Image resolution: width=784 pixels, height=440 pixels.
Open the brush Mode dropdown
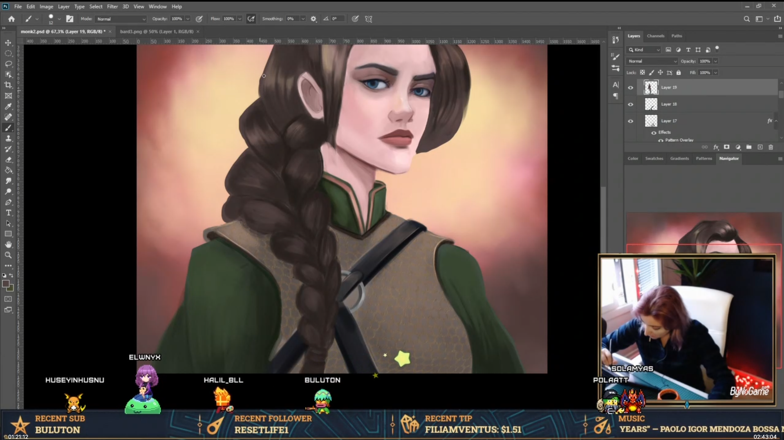click(121, 19)
